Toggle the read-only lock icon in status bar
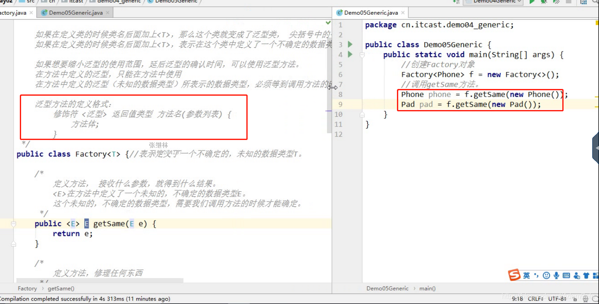This screenshot has width=599, height=304. tap(575, 299)
